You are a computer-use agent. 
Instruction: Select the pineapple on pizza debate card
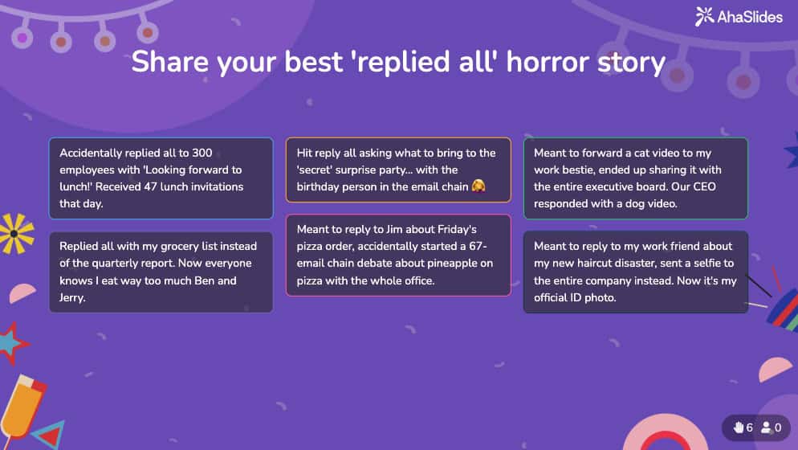tap(398, 256)
